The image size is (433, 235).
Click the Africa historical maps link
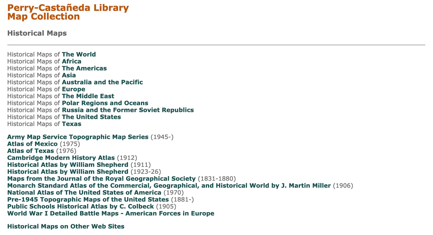point(71,61)
